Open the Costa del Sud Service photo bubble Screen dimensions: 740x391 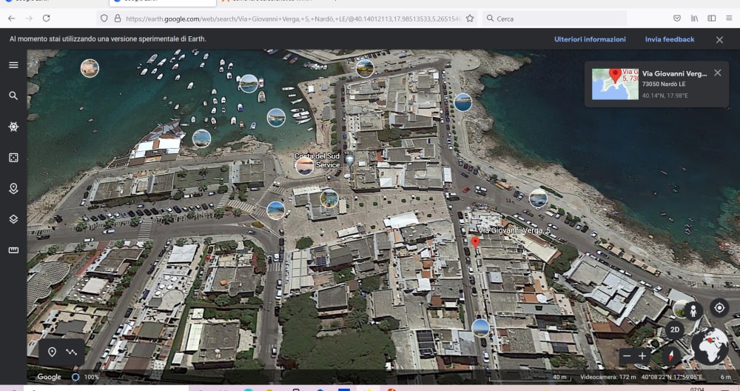point(304,166)
